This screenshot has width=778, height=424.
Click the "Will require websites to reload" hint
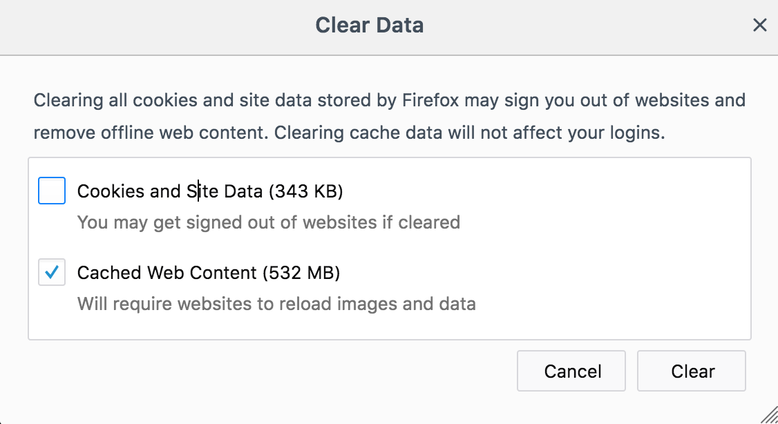[276, 304]
